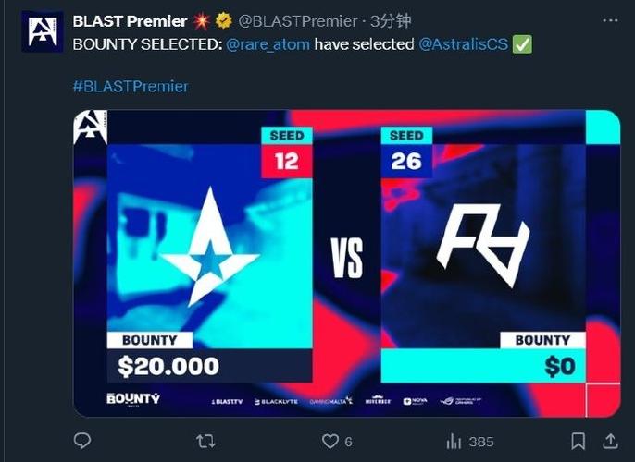This screenshot has height=462, width=635.
Task: Open the #BLASTPremier hashtag
Action: click(x=131, y=87)
